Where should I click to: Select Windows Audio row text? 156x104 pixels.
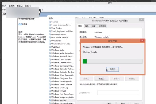tap(58, 50)
